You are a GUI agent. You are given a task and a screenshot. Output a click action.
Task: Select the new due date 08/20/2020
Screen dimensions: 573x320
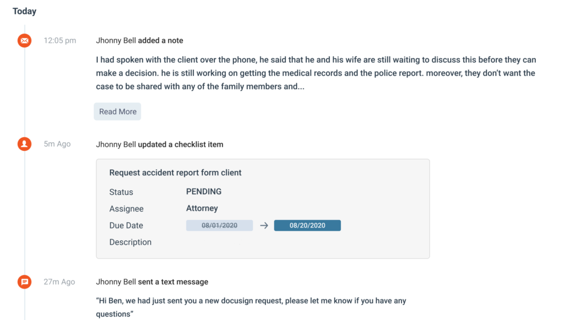307,225
